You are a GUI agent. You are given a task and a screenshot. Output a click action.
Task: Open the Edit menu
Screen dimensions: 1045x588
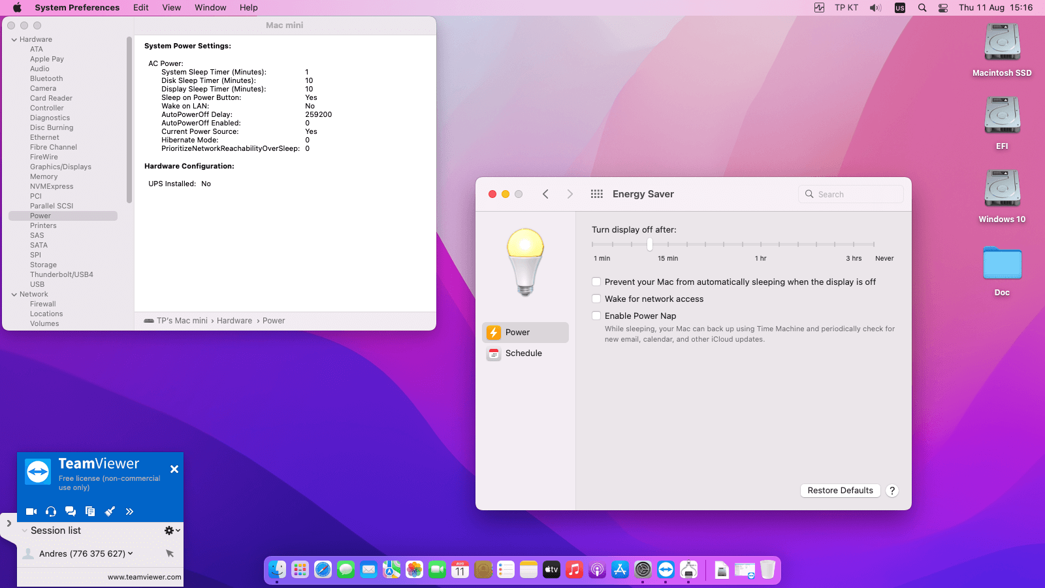click(140, 8)
